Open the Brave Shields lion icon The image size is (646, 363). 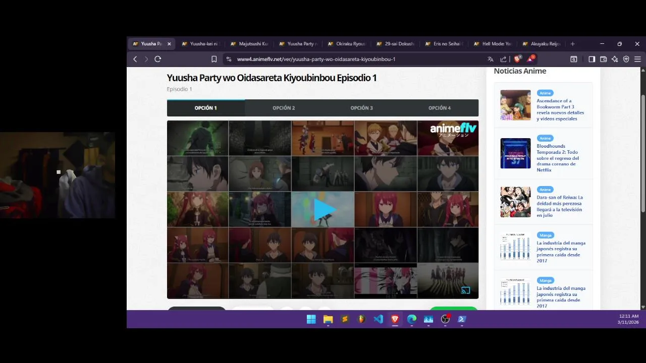pos(517,59)
